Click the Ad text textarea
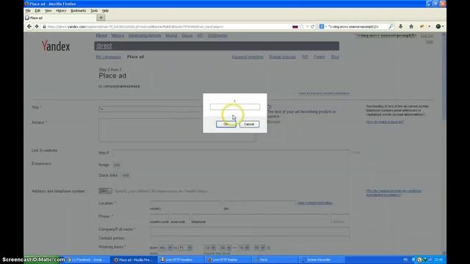The height and width of the screenshot is (264, 470). click(177, 130)
